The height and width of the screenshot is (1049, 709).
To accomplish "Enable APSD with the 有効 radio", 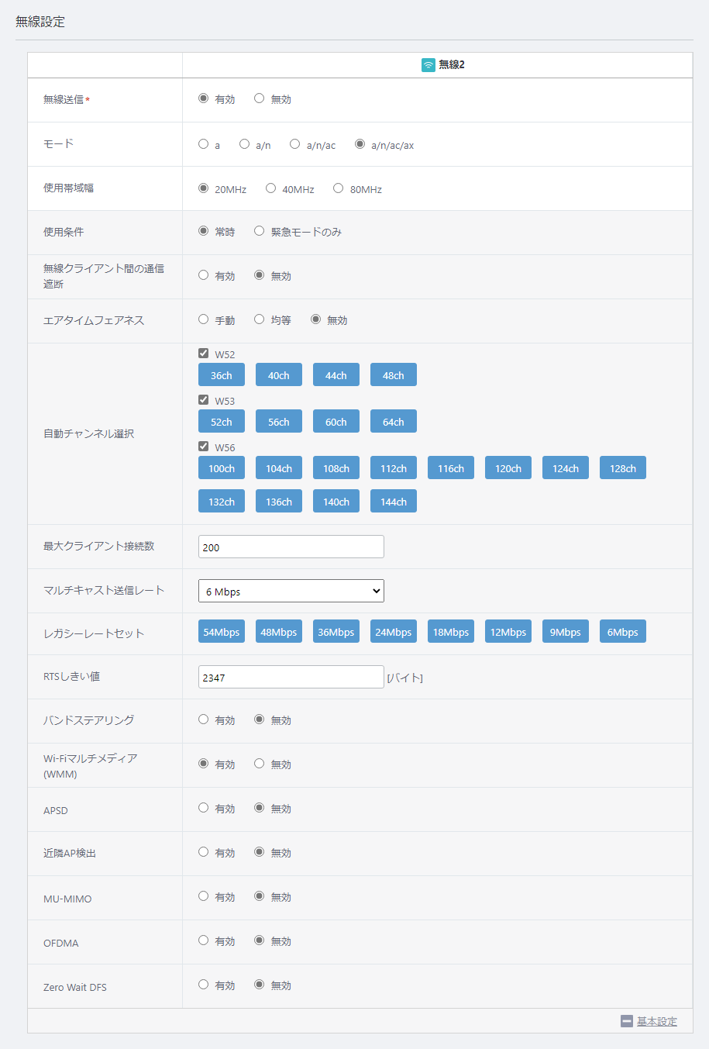I will [203, 808].
